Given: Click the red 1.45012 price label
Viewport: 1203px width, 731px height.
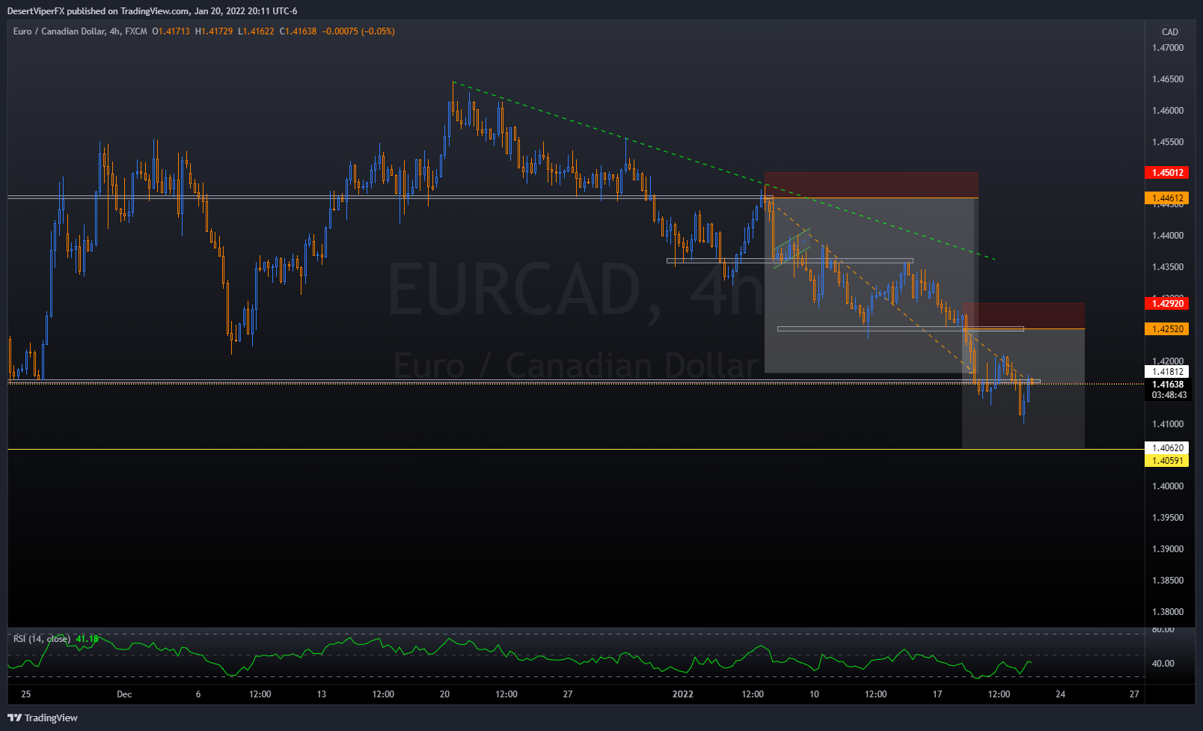Looking at the screenshot, I should point(1167,173).
